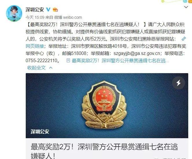Open the article card headline at the bottom

pyautogui.click(x=104, y=151)
